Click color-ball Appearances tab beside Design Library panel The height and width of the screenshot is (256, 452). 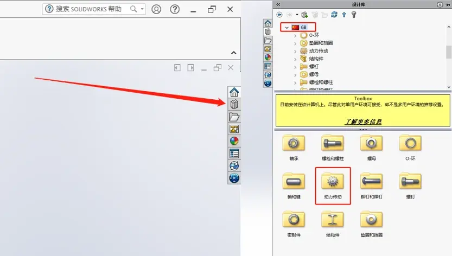point(268,57)
